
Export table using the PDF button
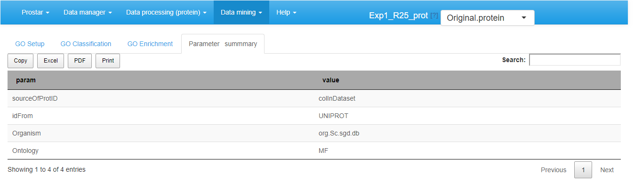[80, 61]
